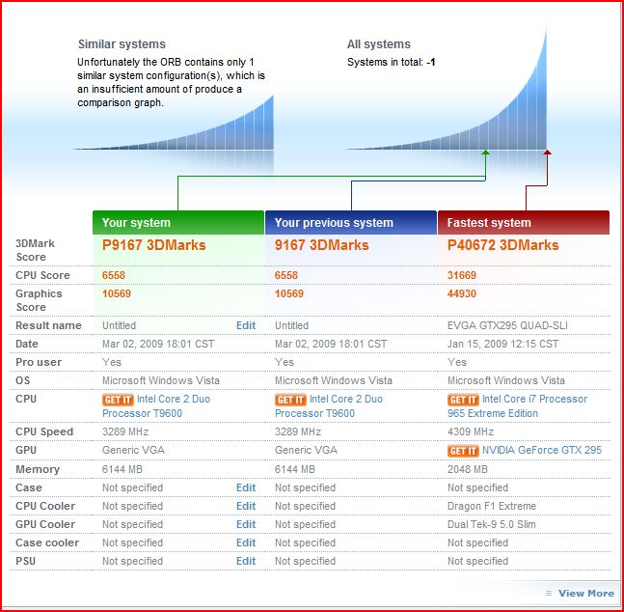Click GET IT badge beside NVIDIA GeForce GTX 295

coord(463,451)
